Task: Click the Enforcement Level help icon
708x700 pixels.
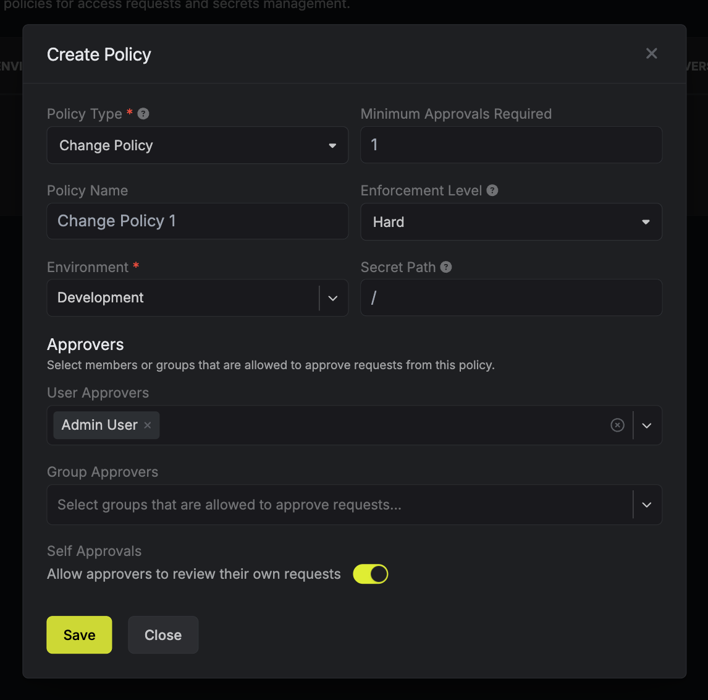Action: [x=492, y=190]
